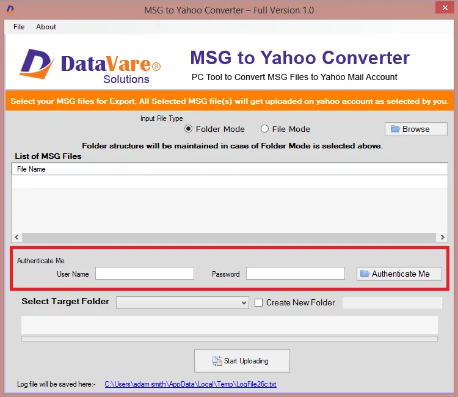
Task: Click right arrow of horizontal scrollbar
Action: click(x=443, y=237)
